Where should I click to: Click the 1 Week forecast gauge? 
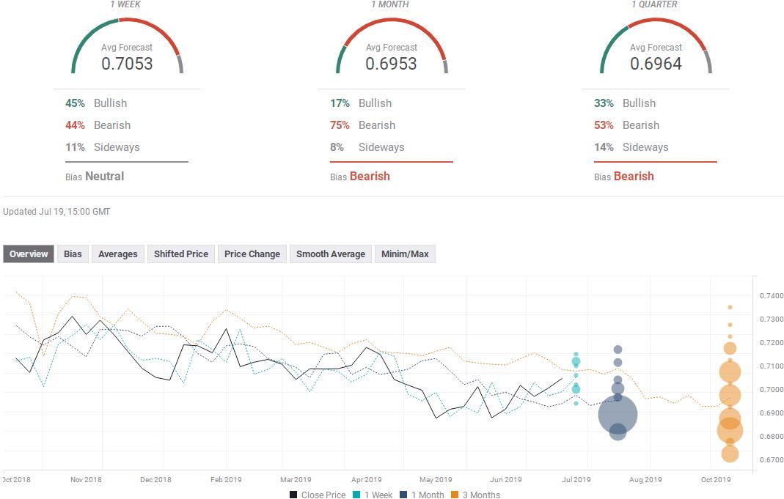[127, 46]
